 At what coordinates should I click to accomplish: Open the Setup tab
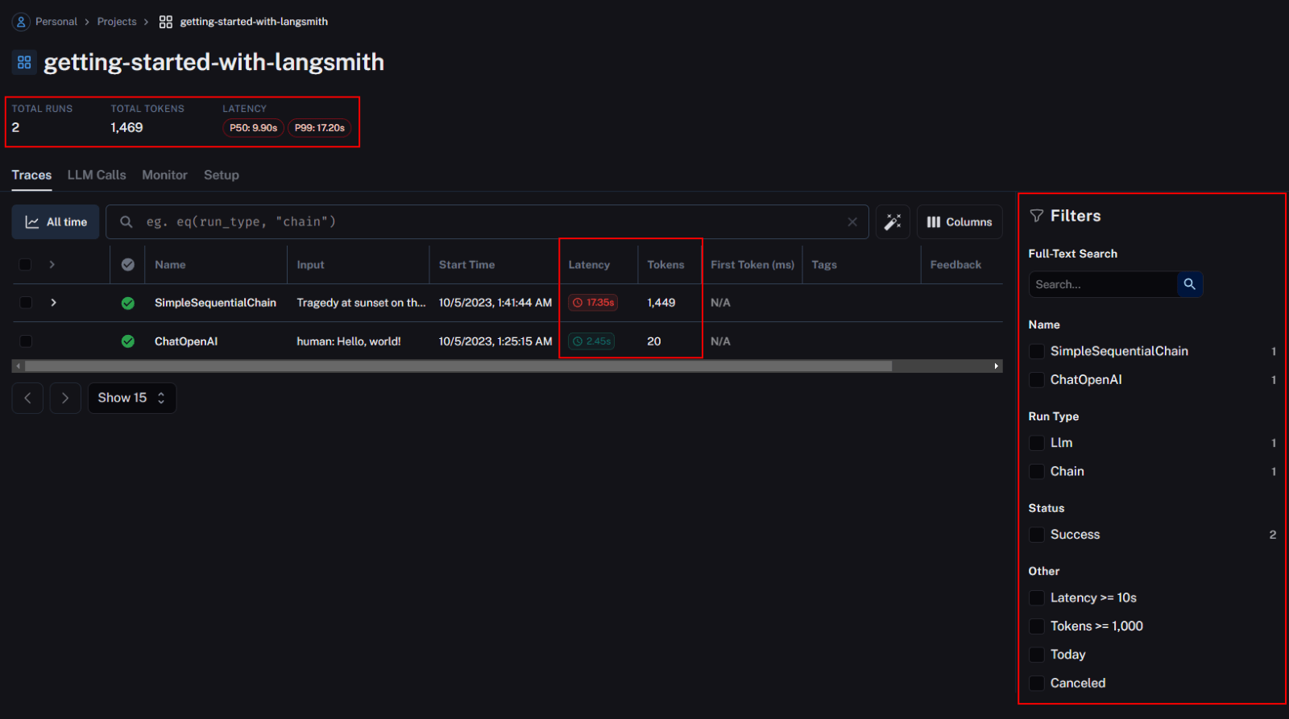pyautogui.click(x=222, y=175)
